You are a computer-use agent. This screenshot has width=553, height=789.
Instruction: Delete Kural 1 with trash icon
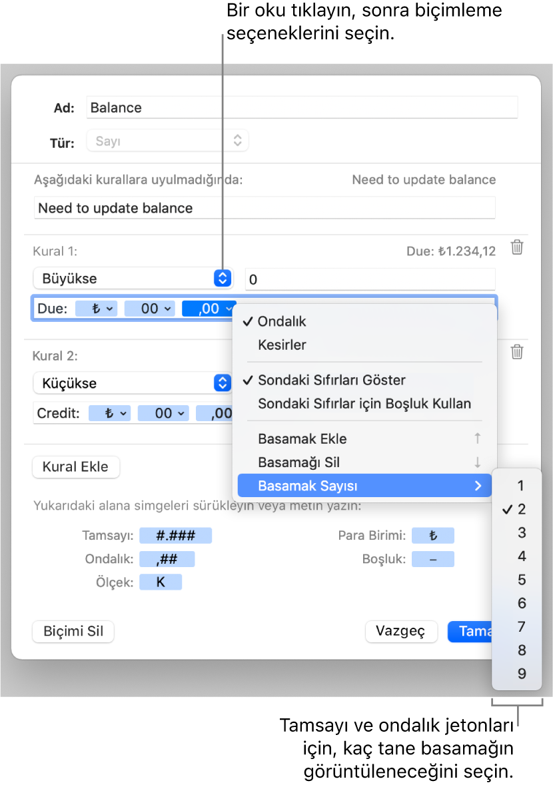tap(517, 248)
